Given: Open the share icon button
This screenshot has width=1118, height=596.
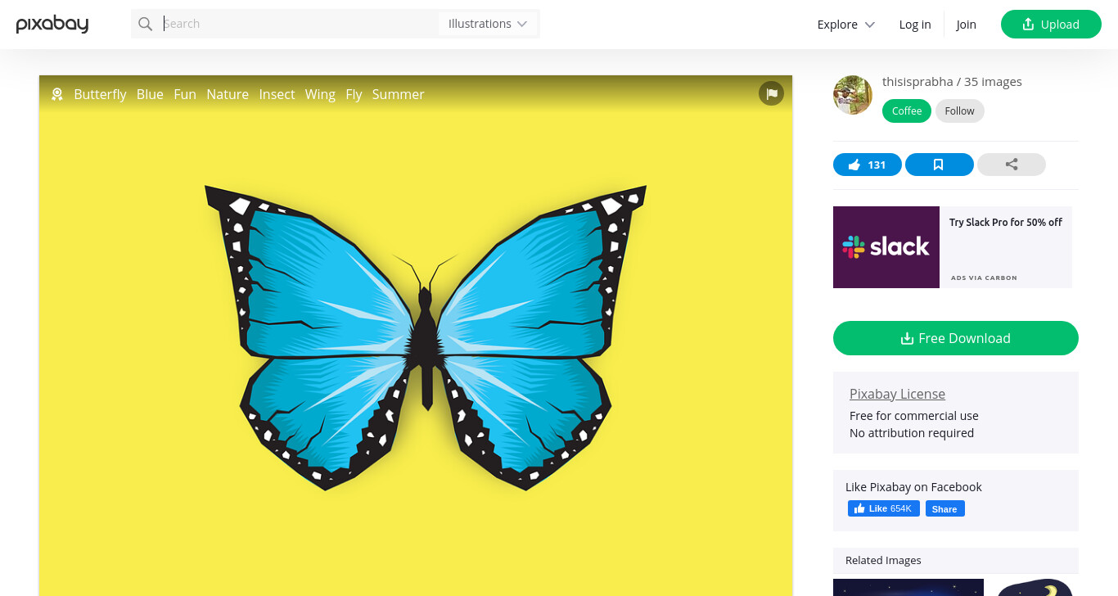Looking at the screenshot, I should click(x=1012, y=165).
